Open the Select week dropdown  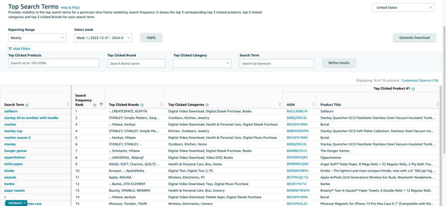[103, 38]
